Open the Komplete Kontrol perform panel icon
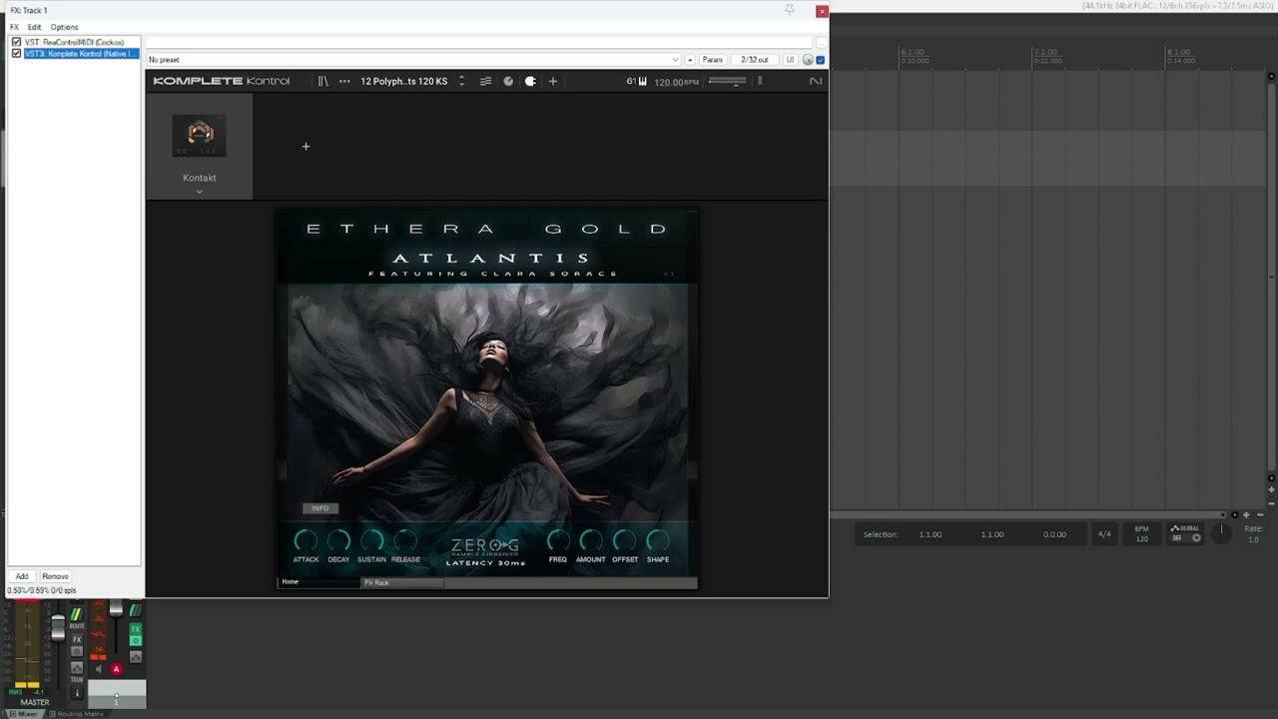 508,81
